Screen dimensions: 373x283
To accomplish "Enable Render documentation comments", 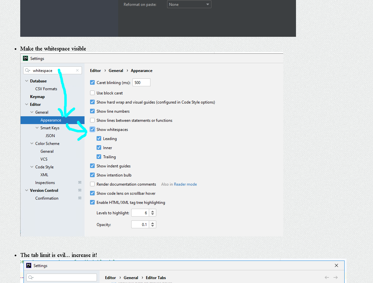I will [92, 184].
